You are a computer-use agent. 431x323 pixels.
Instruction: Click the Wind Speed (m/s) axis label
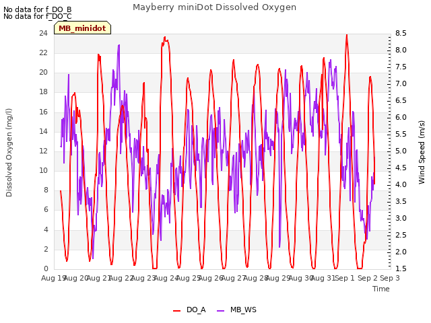[x=422, y=152]
